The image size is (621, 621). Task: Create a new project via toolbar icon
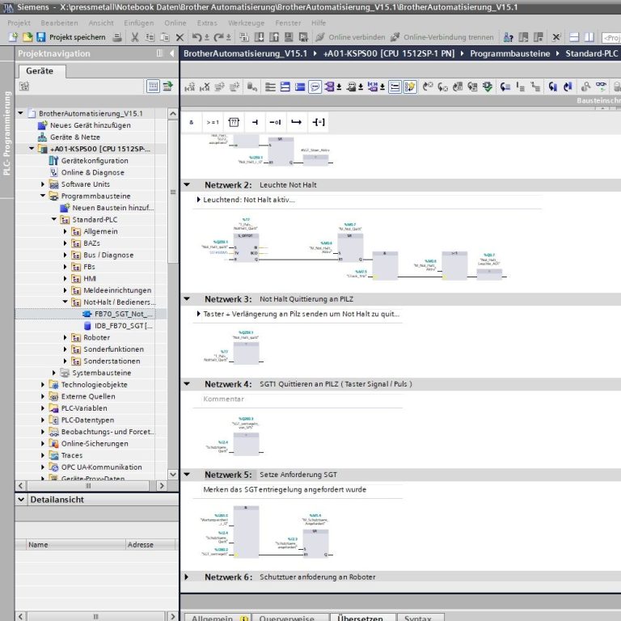tap(13, 37)
